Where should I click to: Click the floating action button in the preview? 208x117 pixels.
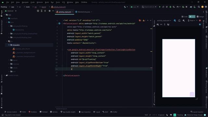(x=192, y=94)
